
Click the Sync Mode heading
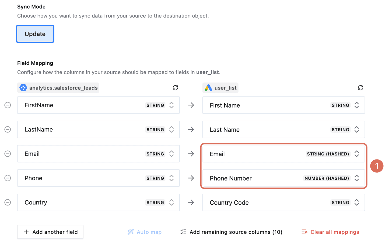tap(31, 6)
